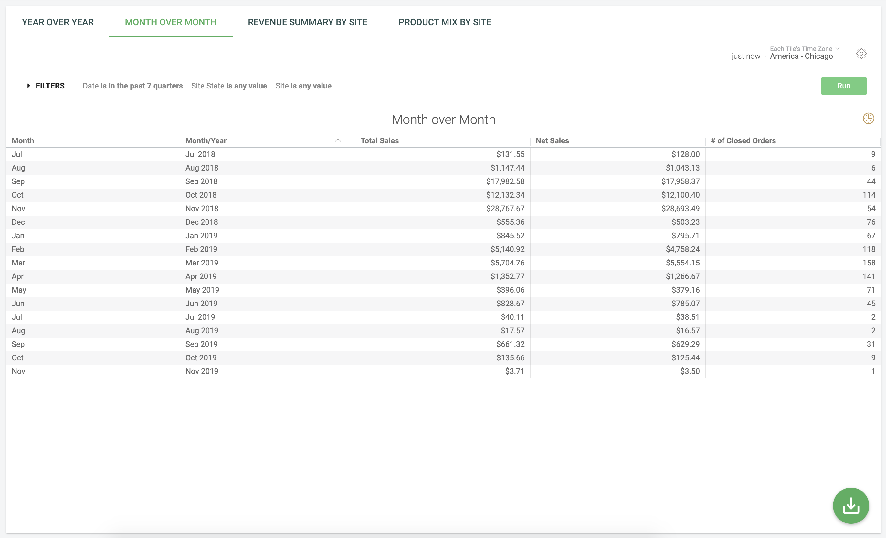Click the $1,147.44 total sales value
The height and width of the screenshot is (538, 886).
pyautogui.click(x=507, y=168)
